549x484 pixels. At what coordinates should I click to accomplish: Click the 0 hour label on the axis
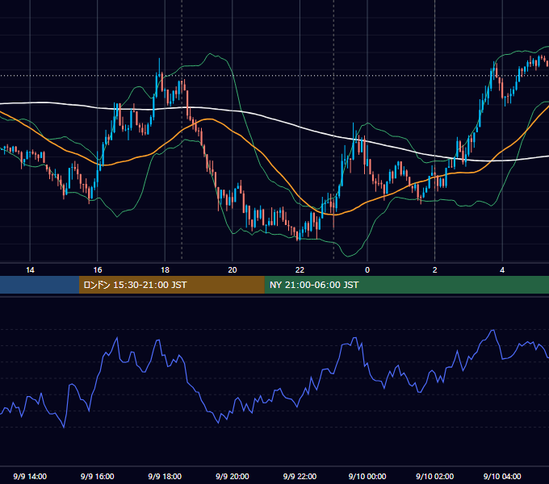[x=367, y=270]
